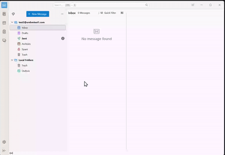Open folder pane options ellipsis
225x155 pixels.
62,14
